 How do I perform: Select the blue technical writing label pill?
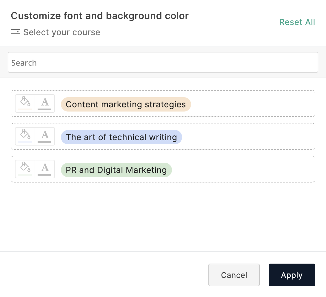pos(121,137)
